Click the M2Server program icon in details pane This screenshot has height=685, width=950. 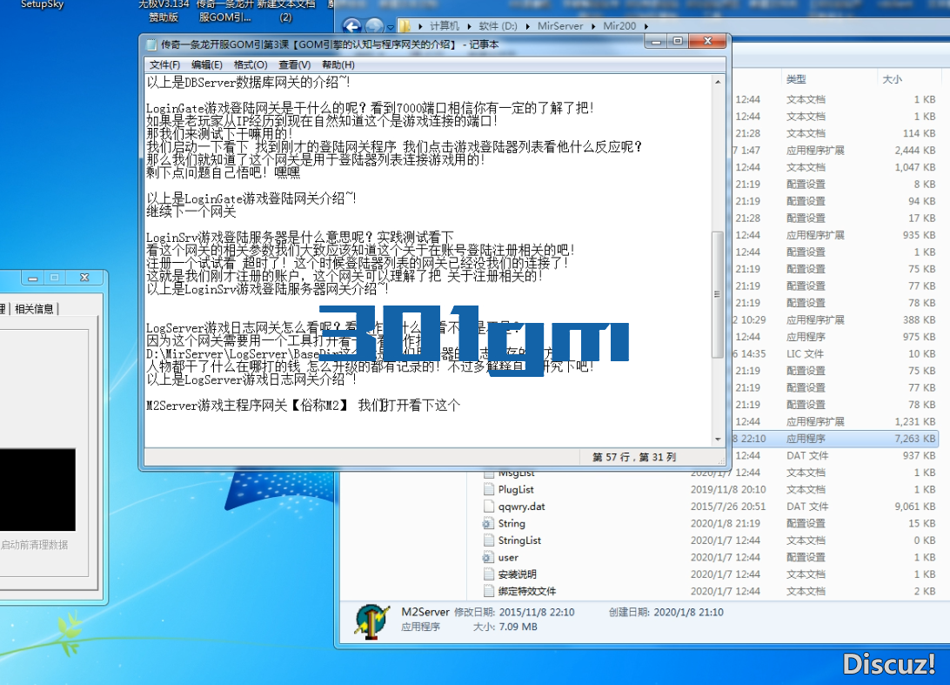(x=372, y=621)
